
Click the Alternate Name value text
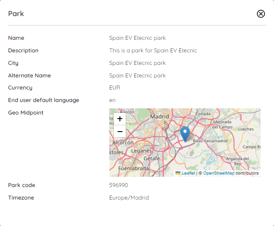click(137, 76)
